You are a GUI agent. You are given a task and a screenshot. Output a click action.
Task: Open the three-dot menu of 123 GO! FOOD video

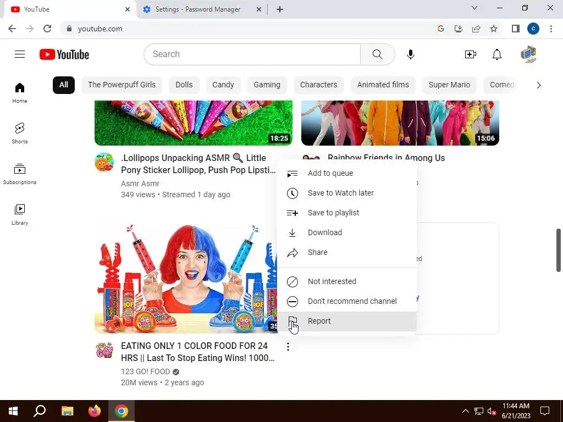(x=288, y=347)
